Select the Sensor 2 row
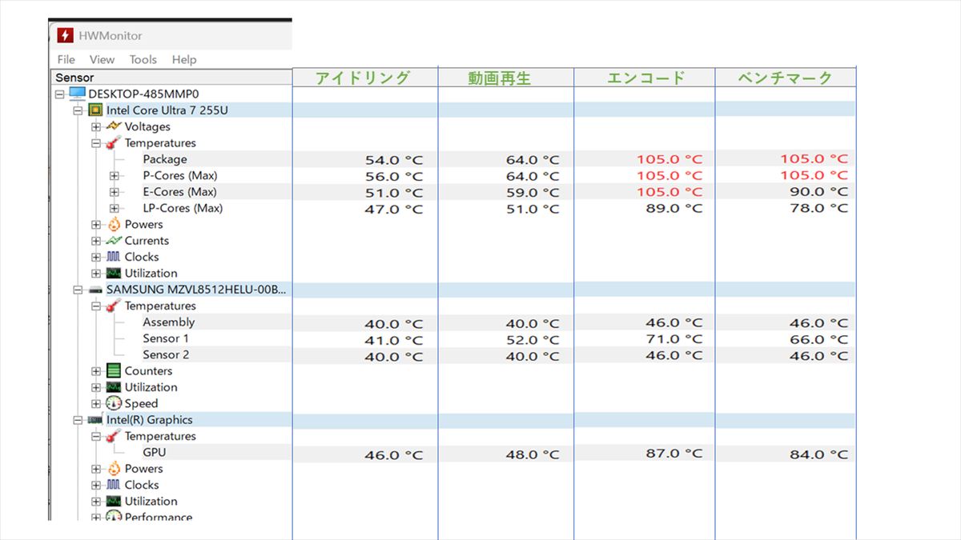This screenshot has height=540, width=961. tap(167, 354)
